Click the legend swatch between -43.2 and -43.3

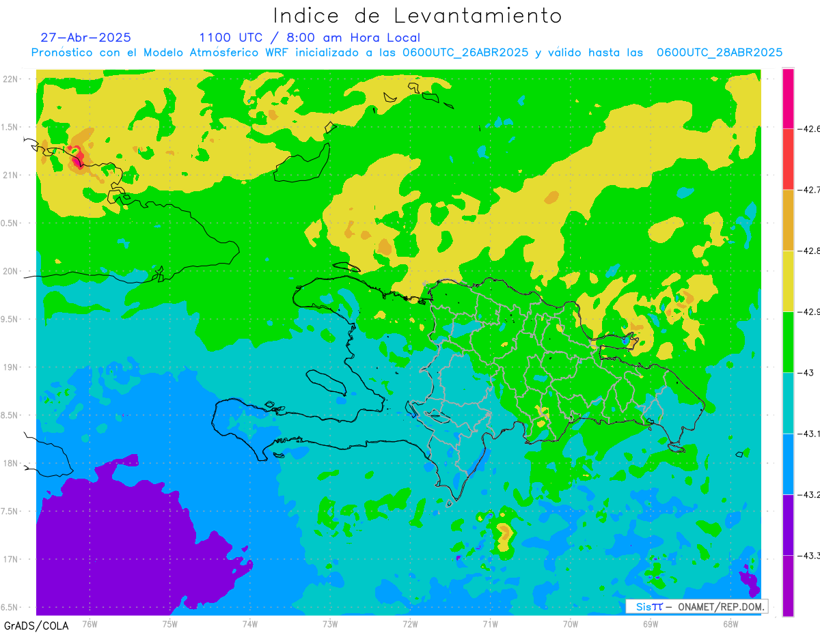tap(788, 524)
